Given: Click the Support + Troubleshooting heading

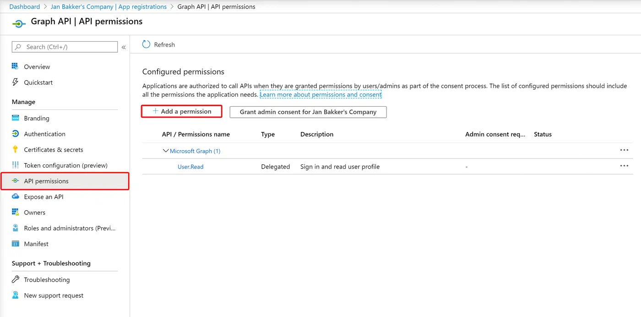Looking at the screenshot, I should coord(51,263).
